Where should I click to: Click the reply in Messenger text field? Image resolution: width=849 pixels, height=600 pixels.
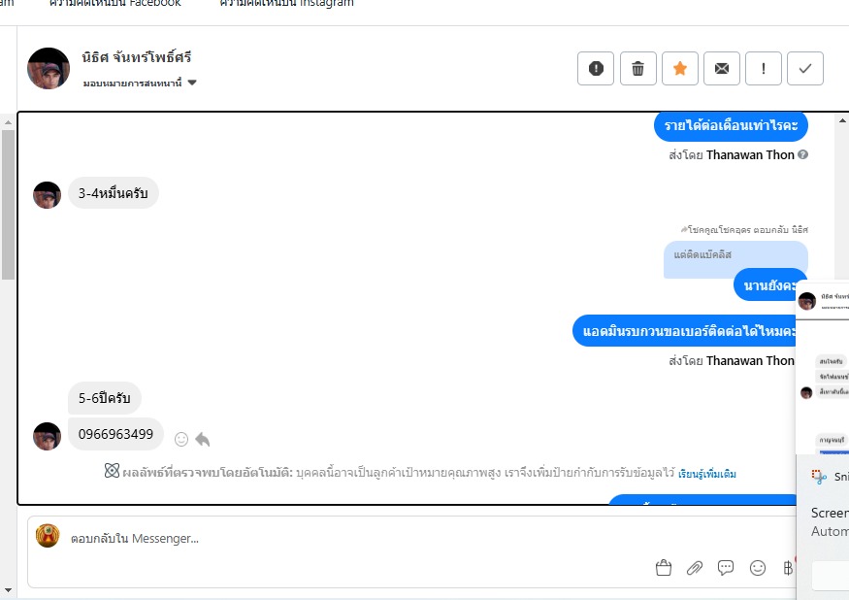(411, 539)
